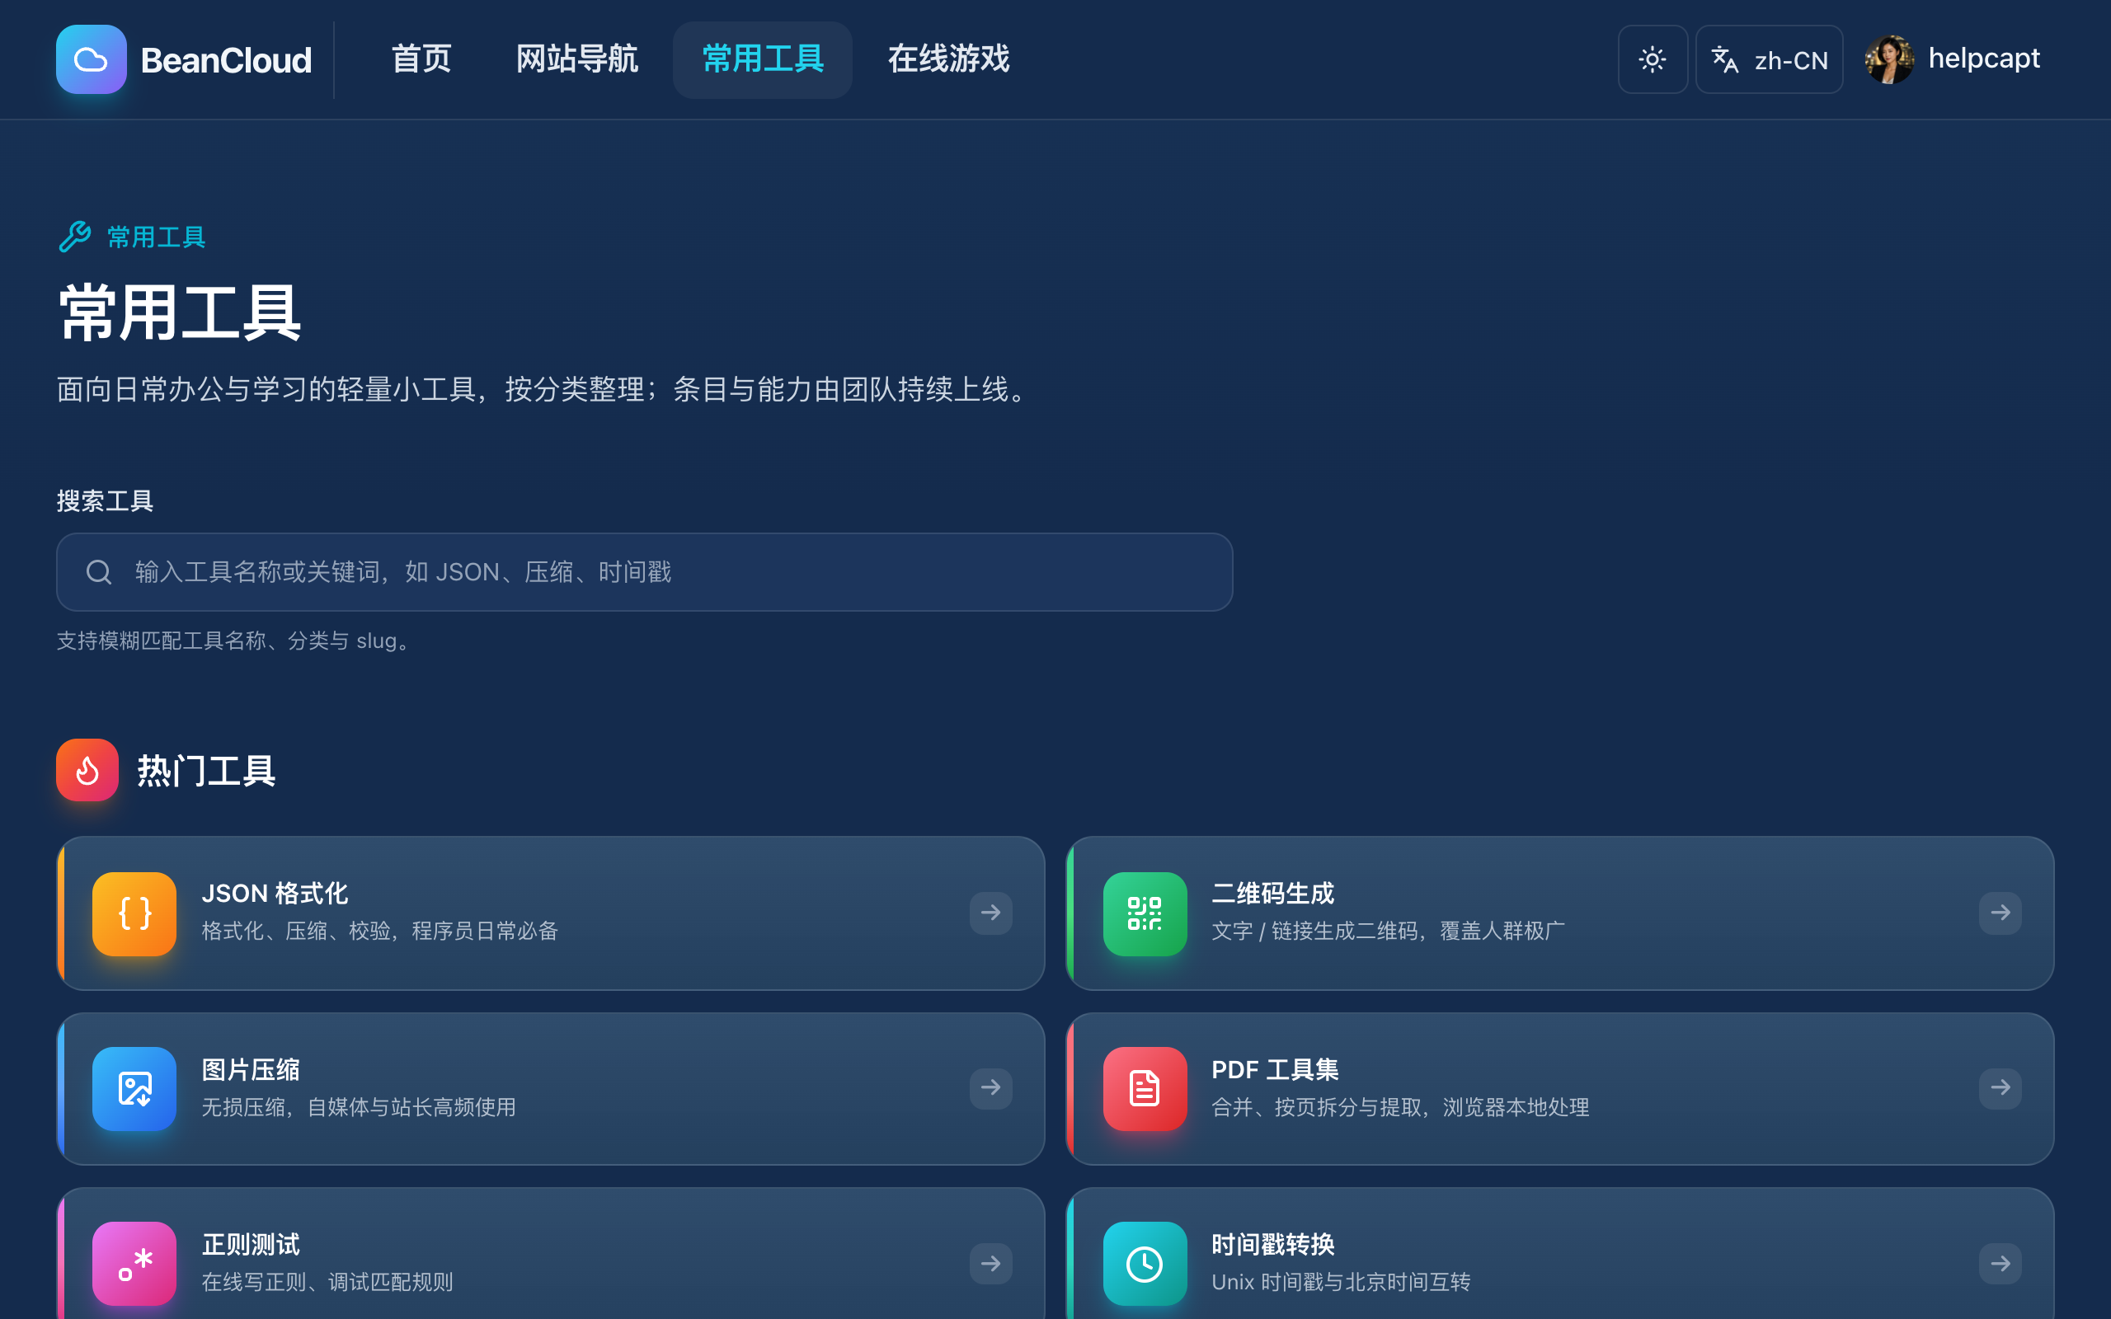This screenshot has height=1319, width=2111.
Task: Click the 常用工具 breadcrumb text
Action: pyautogui.click(x=156, y=237)
